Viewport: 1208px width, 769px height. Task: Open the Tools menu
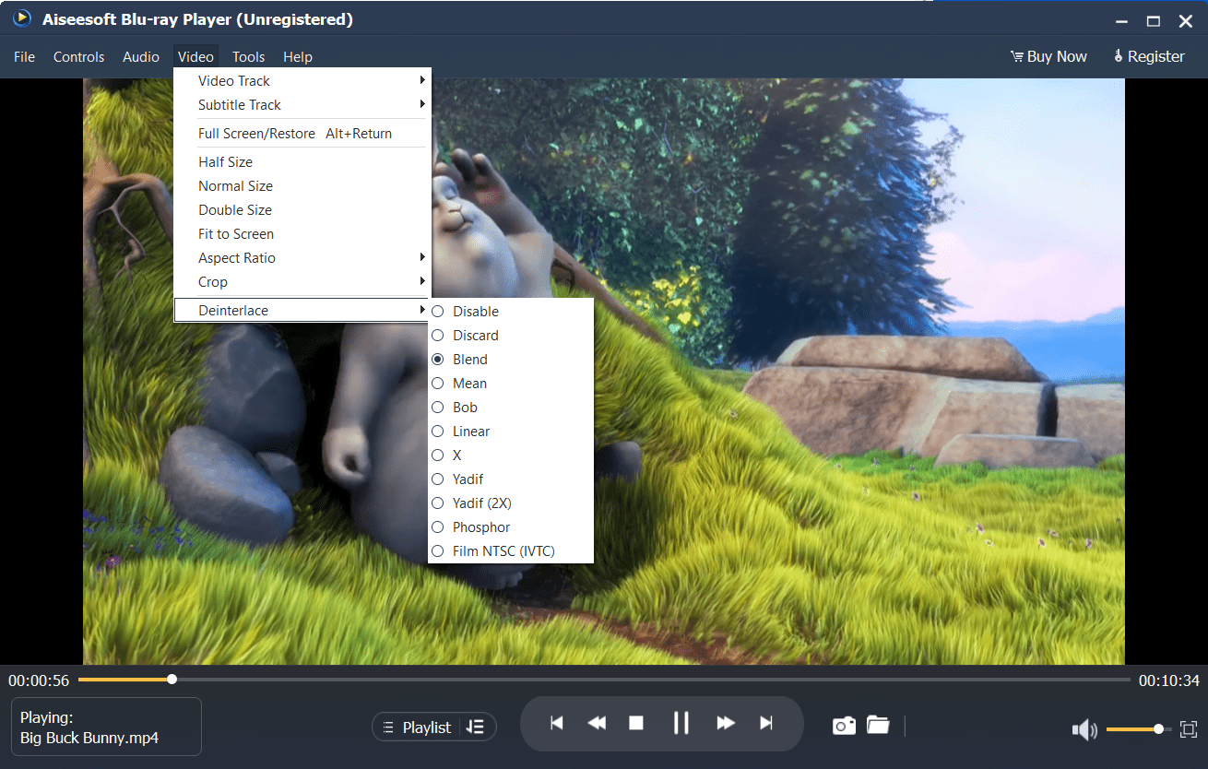249,57
